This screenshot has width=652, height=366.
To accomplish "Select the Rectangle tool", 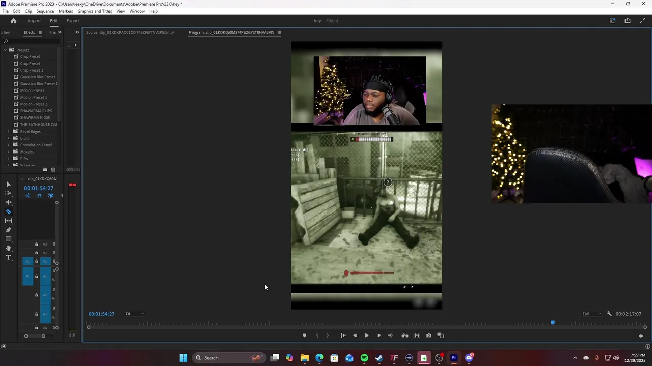I will pyautogui.click(x=8, y=239).
